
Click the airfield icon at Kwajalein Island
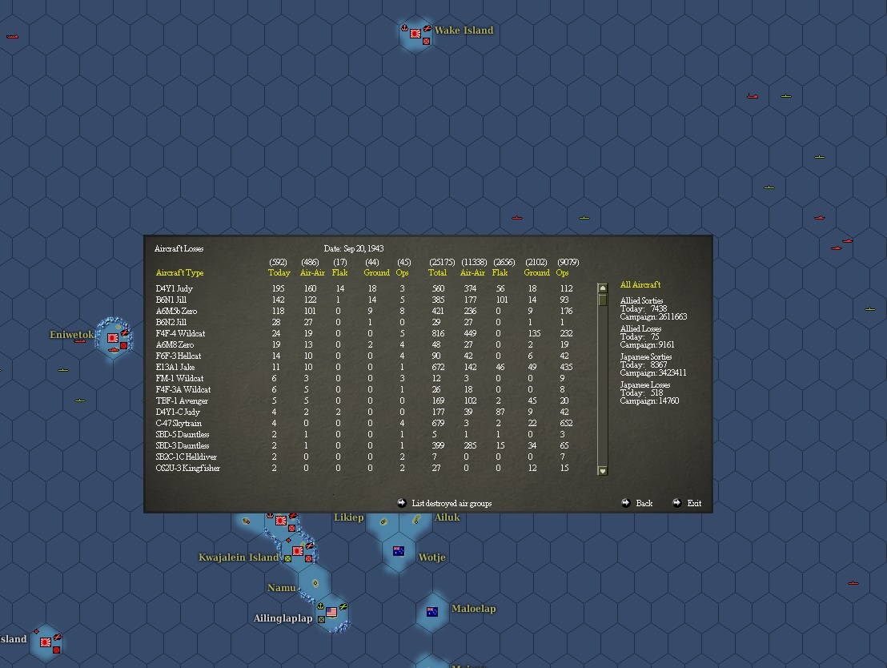click(310, 545)
